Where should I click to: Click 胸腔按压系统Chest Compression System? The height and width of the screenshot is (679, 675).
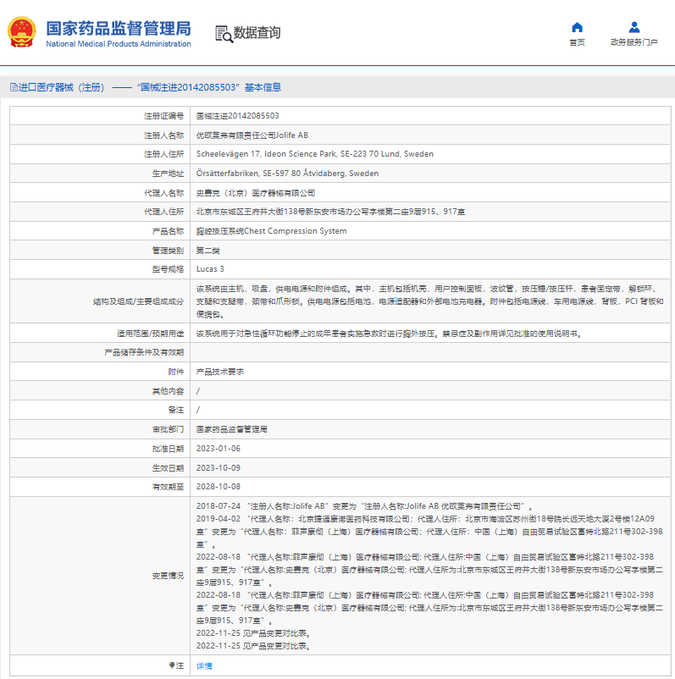pyautogui.click(x=271, y=231)
